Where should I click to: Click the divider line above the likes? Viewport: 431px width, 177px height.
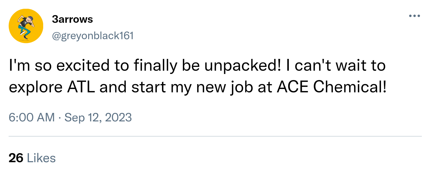click(215, 136)
